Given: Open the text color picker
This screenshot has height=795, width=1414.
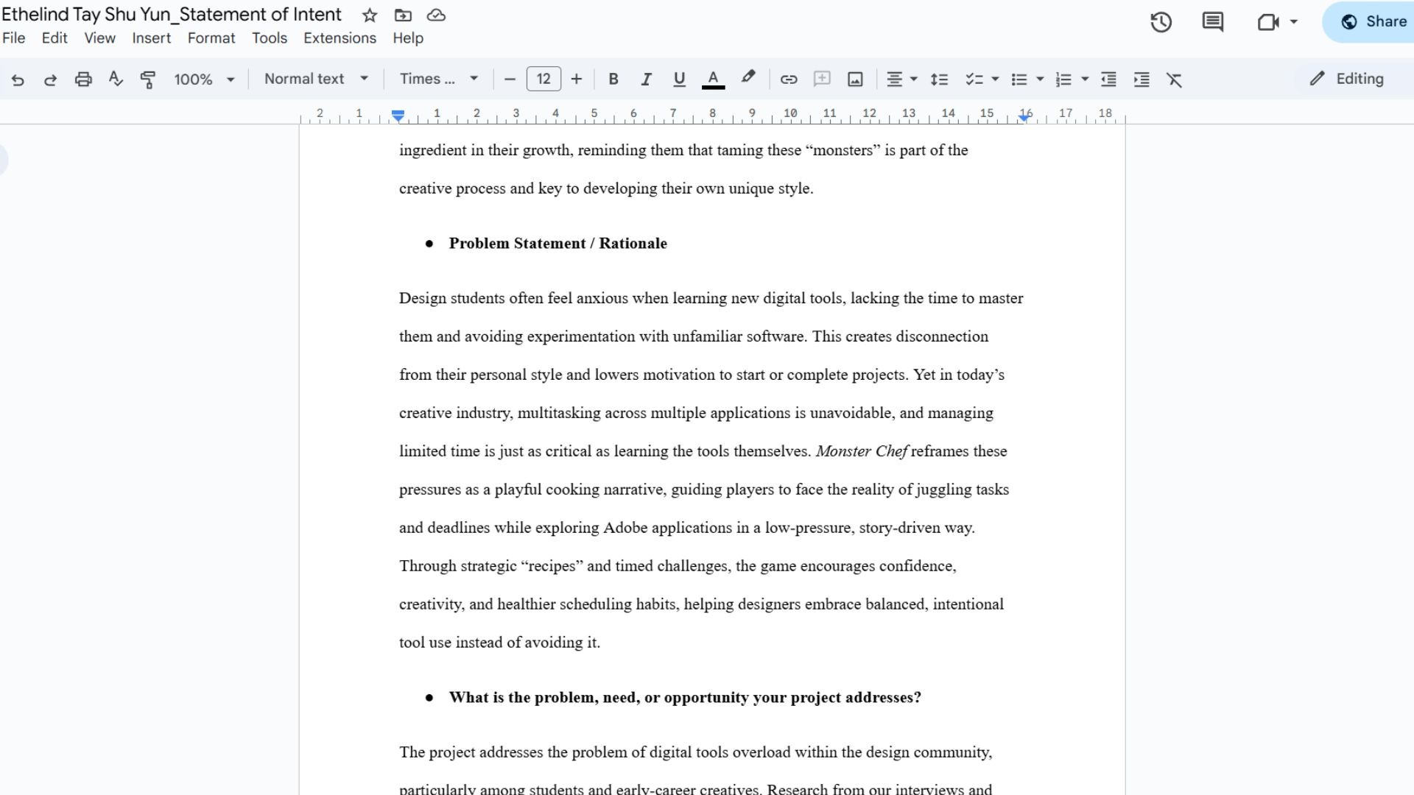Looking at the screenshot, I should [713, 79].
